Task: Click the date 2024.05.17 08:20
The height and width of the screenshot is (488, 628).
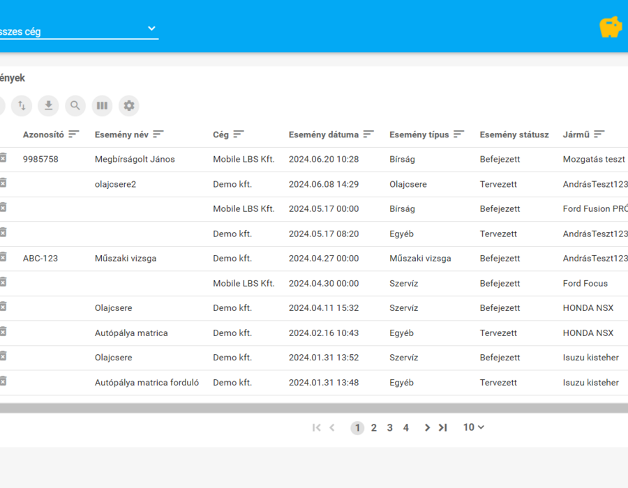Action: click(x=324, y=234)
